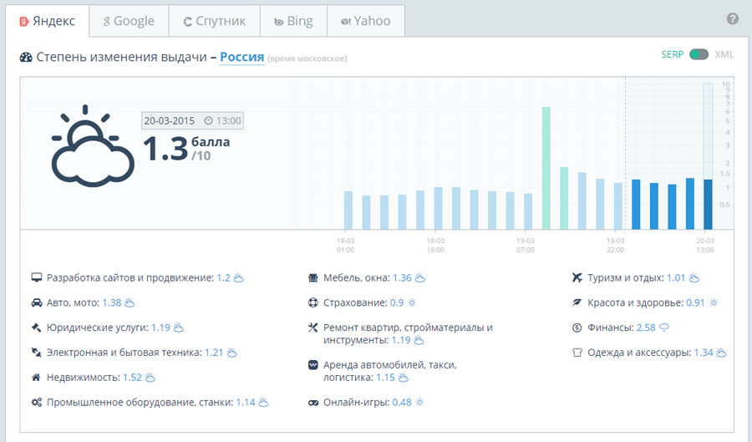Open the Россия region dropdown
This screenshot has width=752, height=442.
point(241,57)
